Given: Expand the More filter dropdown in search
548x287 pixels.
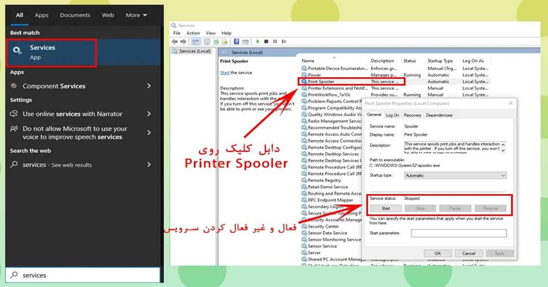Looking at the screenshot, I should click(x=137, y=15).
